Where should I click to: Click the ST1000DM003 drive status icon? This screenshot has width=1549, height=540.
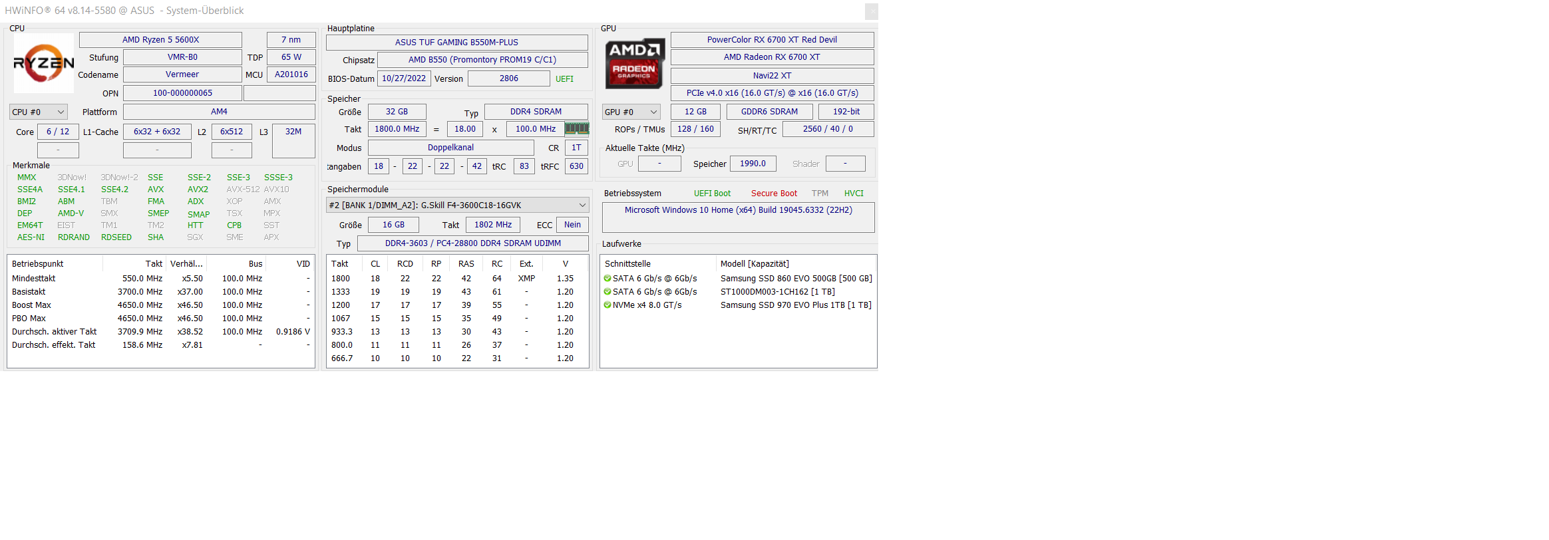pos(607,292)
